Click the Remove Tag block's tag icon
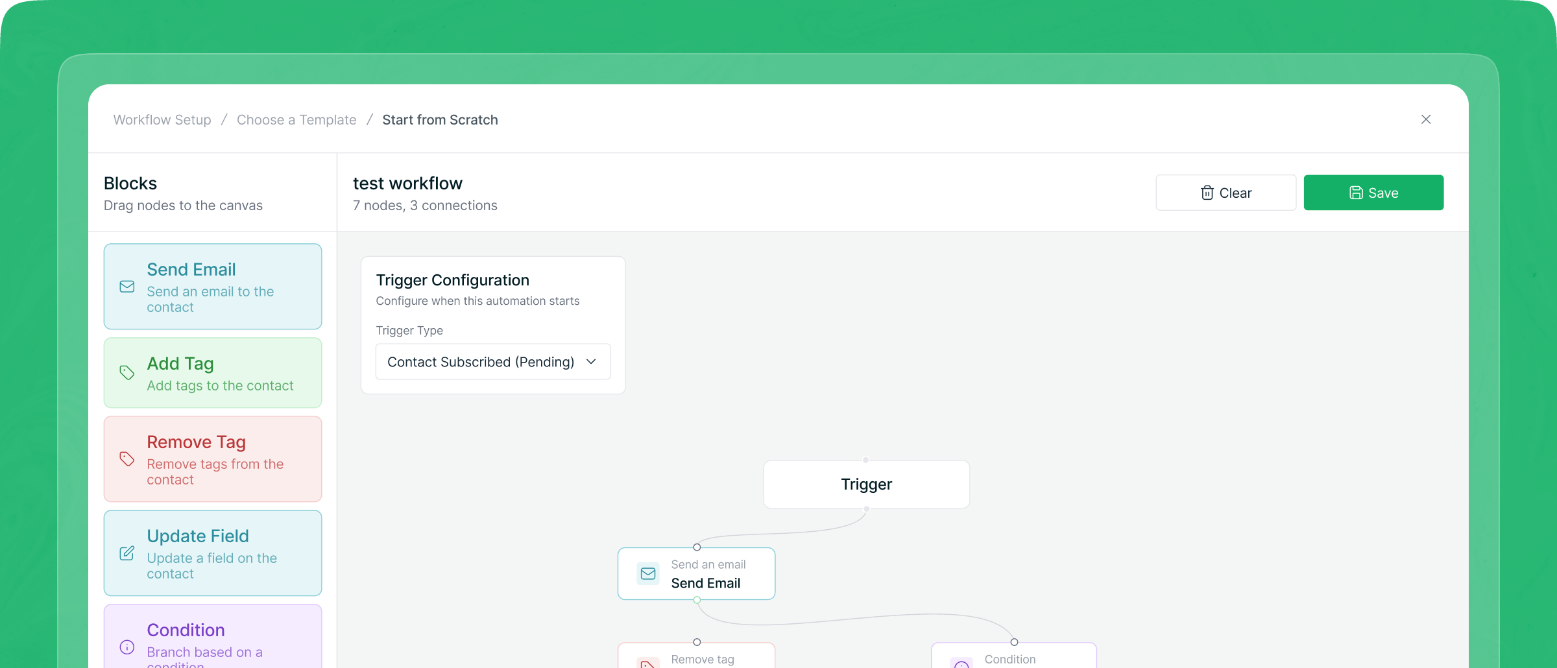The image size is (1557, 668). (x=127, y=459)
